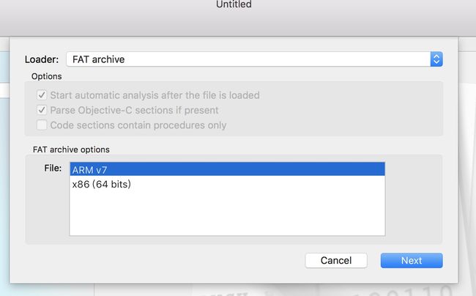Click the Cancel button
The image size is (476, 296).
pos(336,261)
